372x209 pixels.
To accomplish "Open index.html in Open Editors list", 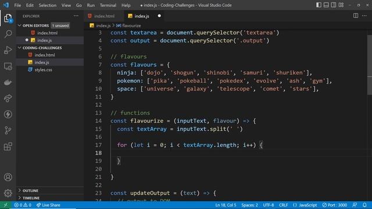I will (x=50, y=33).
